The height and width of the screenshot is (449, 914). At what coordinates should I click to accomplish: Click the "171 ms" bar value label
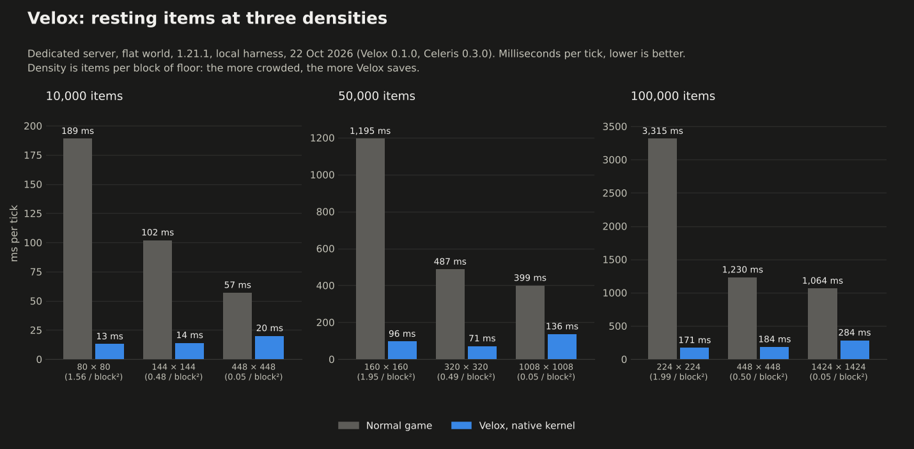(x=694, y=341)
